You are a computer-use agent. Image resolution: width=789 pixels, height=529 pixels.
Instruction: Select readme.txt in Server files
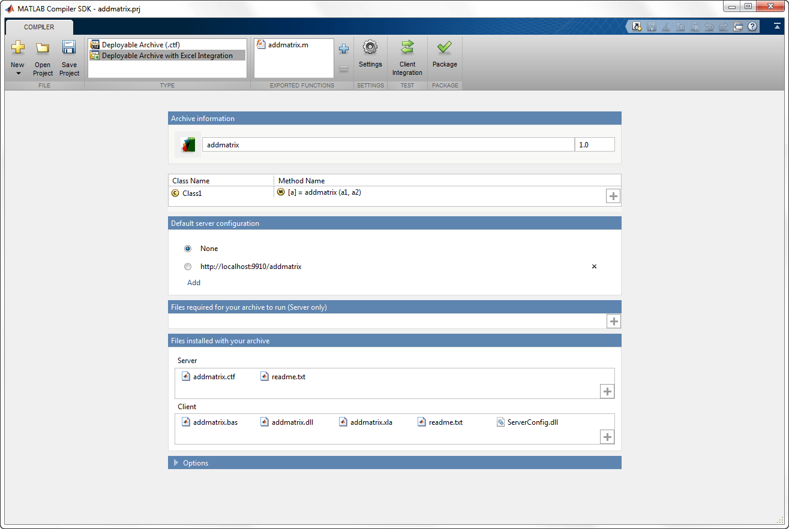tap(283, 377)
